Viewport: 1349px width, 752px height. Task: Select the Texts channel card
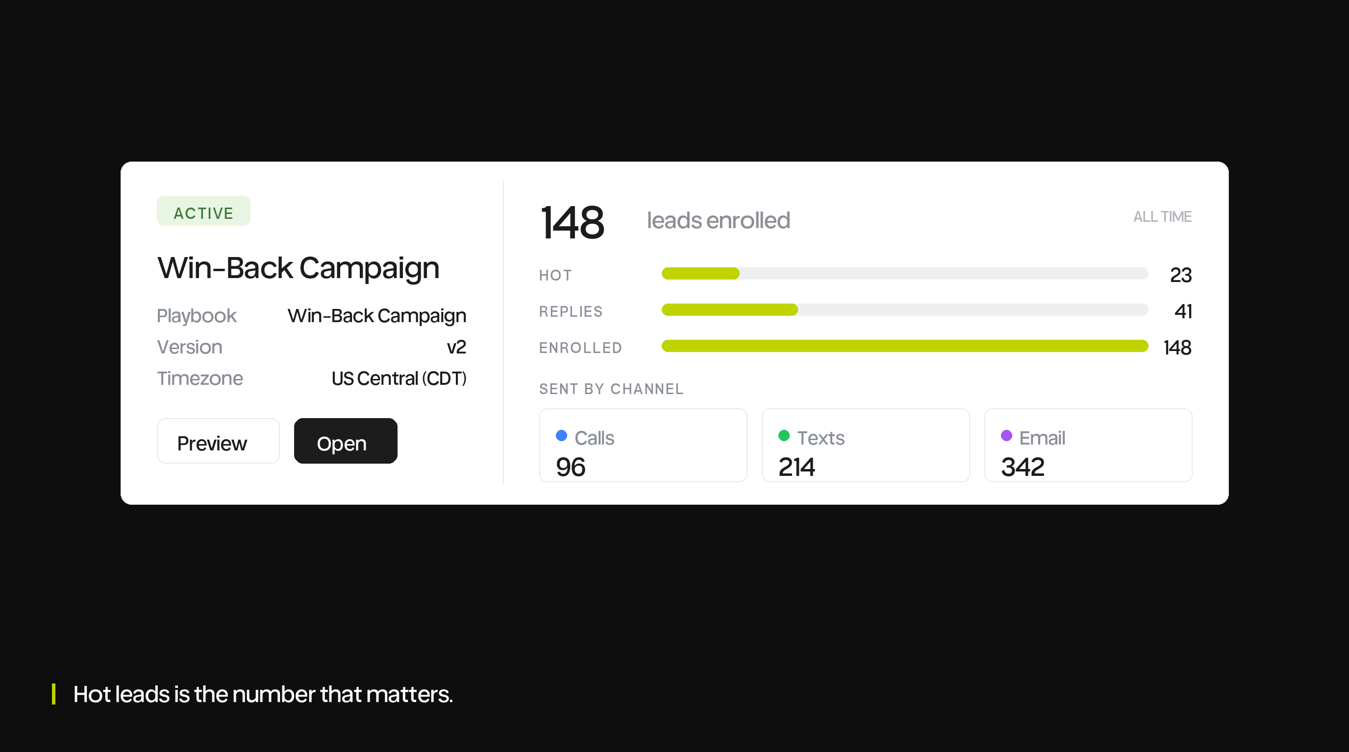[x=866, y=446]
